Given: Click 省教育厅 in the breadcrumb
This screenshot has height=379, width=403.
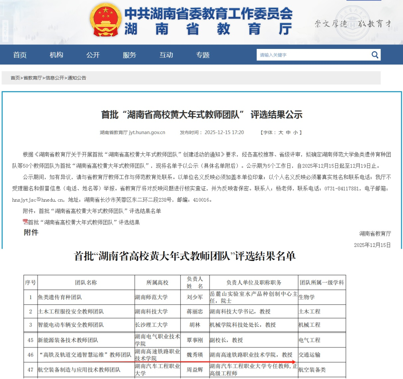Looking at the screenshot, I should (x=33, y=79).
